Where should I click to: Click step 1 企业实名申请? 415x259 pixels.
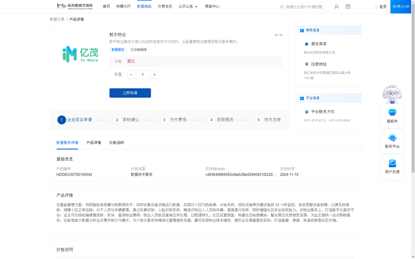click(75, 120)
